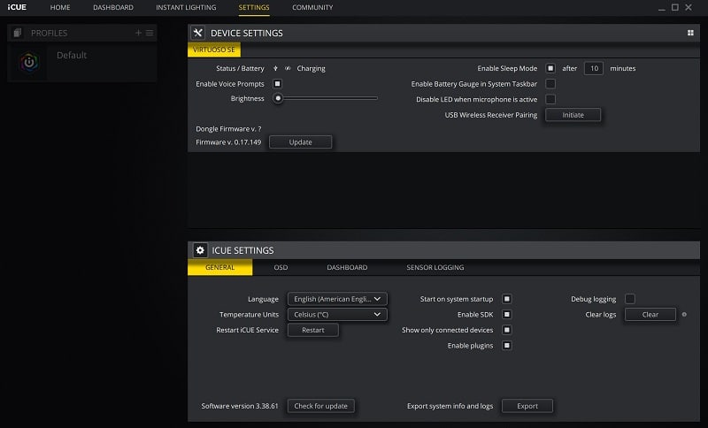Click the Brightness slider handle
The height and width of the screenshot is (428, 708).
pyautogui.click(x=278, y=98)
